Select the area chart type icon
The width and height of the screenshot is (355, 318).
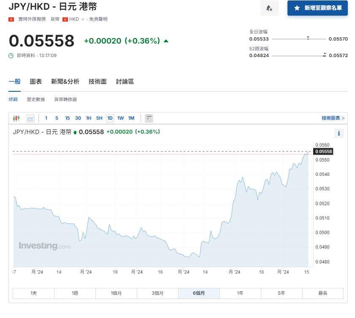click(30, 118)
